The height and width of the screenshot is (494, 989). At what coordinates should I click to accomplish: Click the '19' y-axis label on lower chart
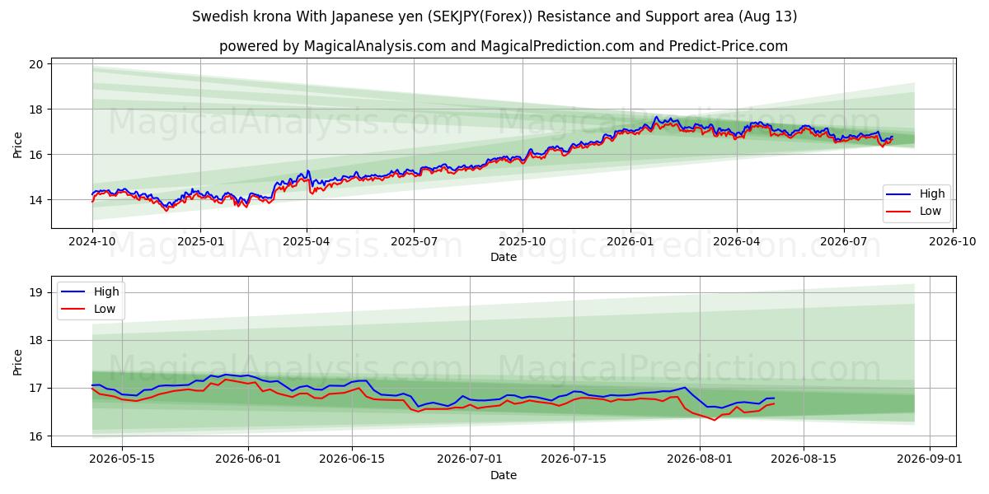(37, 292)
